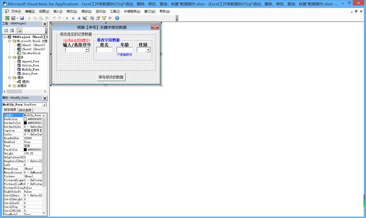Screen dimensions: 366x218
Task: Click the Undo toolbar icon
Action: (x=54, y=18)
